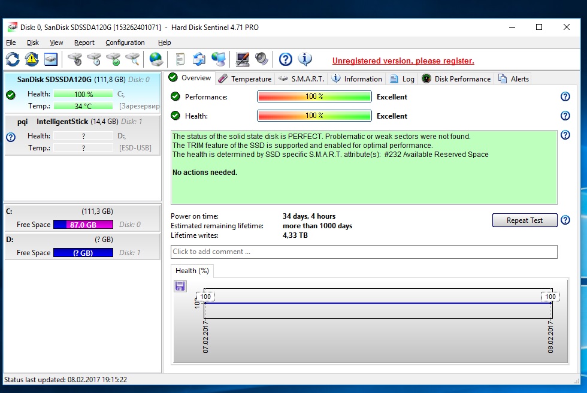This screenshot has width=587, height=393.
Task: Click the speaker sound toolbar icon
Action: (261, 59)
